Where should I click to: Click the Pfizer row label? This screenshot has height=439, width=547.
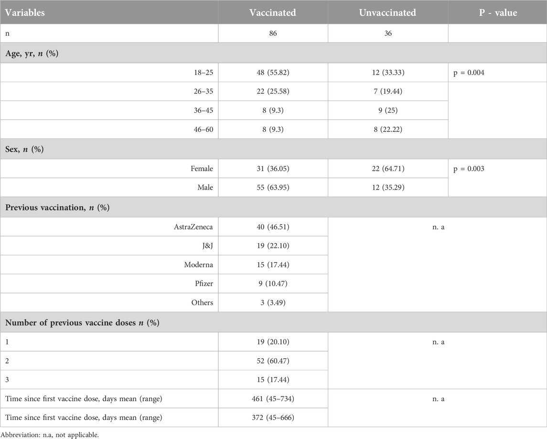coord(204,283)
